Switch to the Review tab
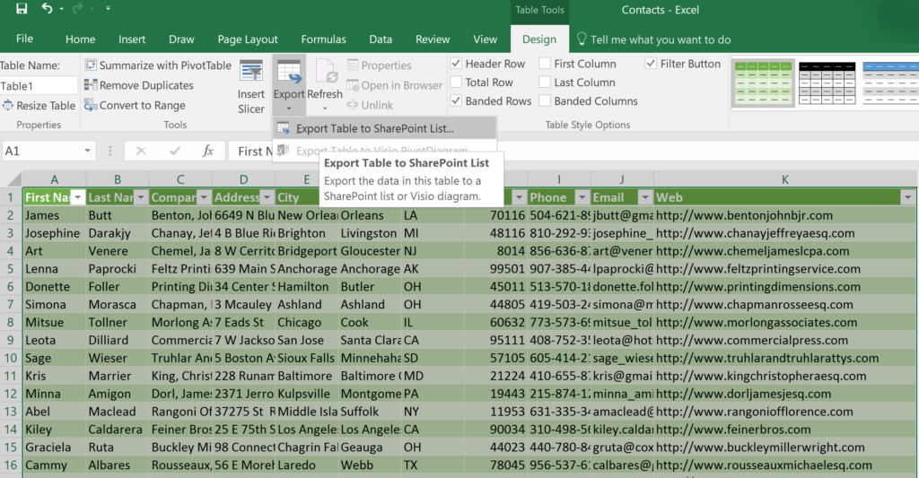 pyautogui.click(x=433, y=39)
